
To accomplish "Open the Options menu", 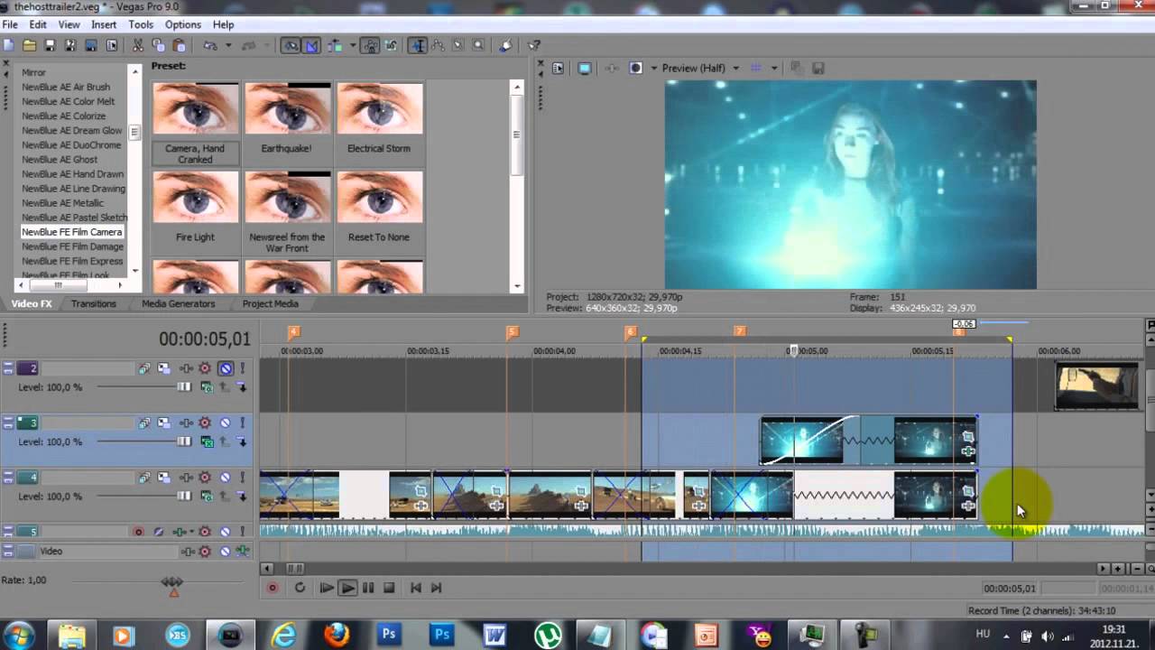I will click(182, 24).
